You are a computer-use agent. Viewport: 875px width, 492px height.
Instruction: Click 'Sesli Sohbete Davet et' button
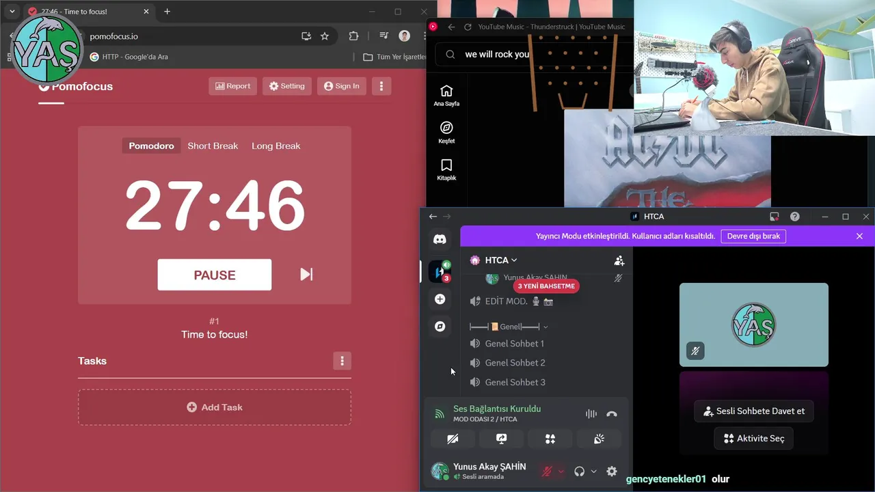754,411
